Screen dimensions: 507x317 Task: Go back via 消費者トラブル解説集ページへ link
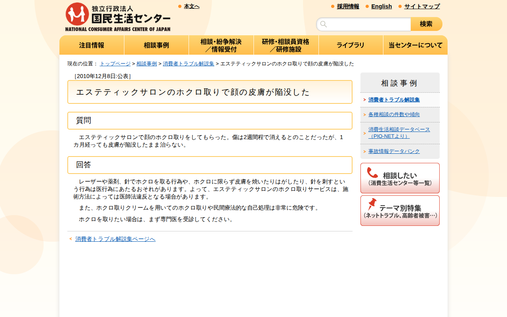(115, 239)
